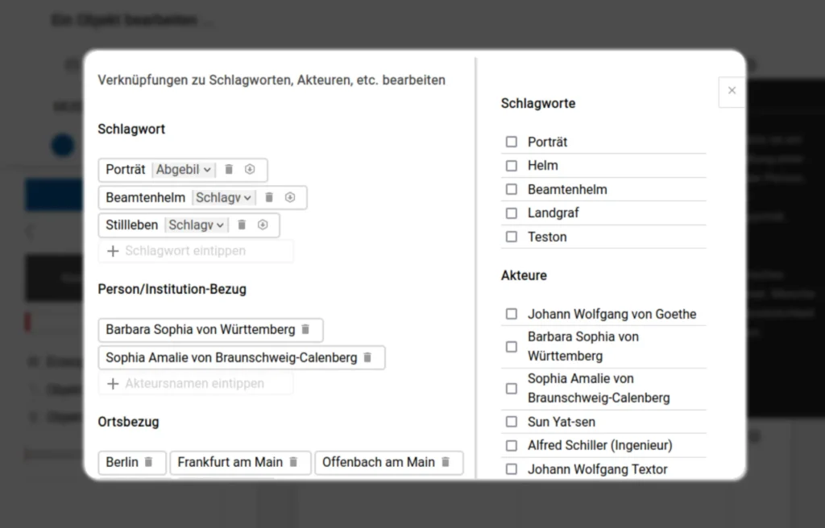Click the Johann Wolfgang von Goethe label
The width and height of the screenshot is (825, 528).
click(612, 314)
